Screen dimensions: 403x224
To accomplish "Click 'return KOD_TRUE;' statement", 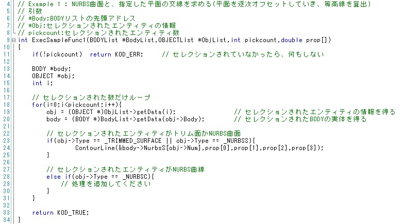I will click(x=60, y=213).
